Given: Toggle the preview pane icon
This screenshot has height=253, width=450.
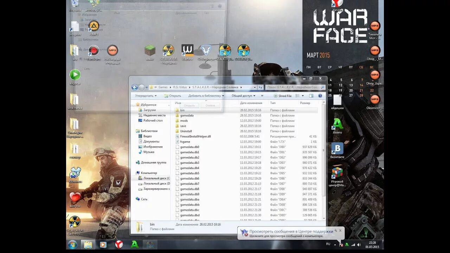Looking at the screenshot, I should pos(311,96).
